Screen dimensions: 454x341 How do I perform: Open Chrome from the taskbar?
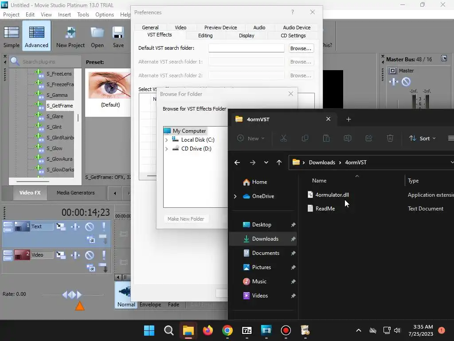click(x=227, y=330)
